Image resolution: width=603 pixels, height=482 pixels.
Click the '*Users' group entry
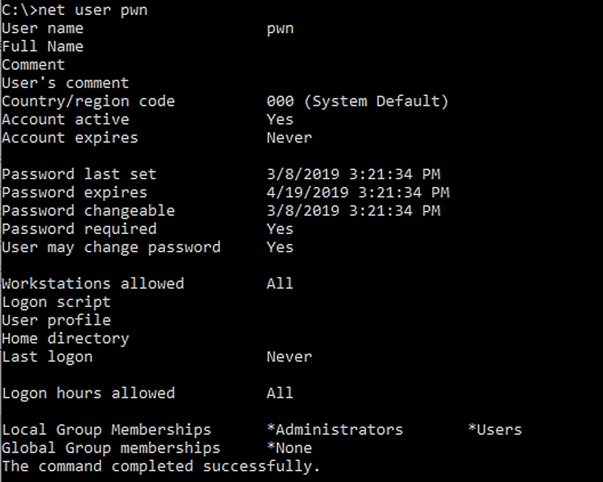click(x=495, y=430)
